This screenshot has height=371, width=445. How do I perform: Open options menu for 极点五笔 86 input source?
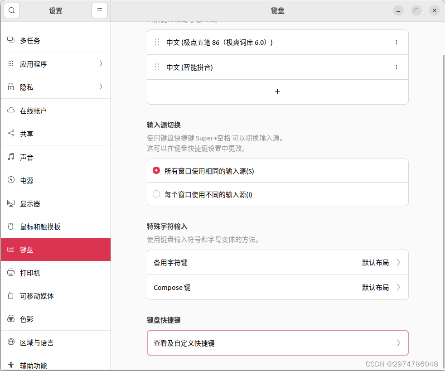tap(396, 42)
